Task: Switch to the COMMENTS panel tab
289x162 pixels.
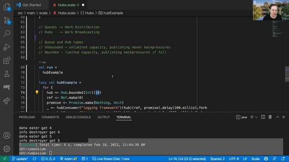Action: [x=50, y=117]
